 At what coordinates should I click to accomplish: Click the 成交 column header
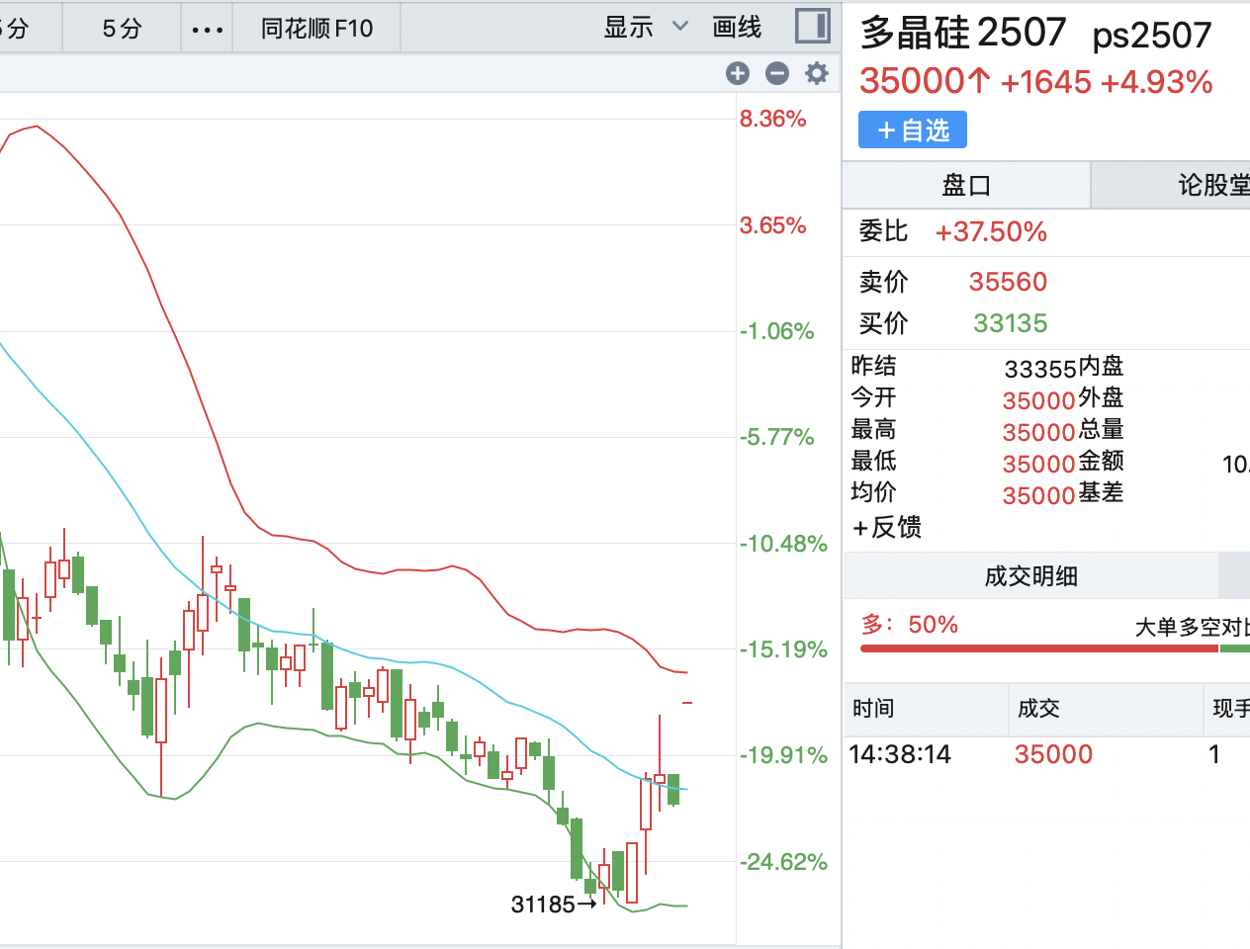click(1038, 709)
